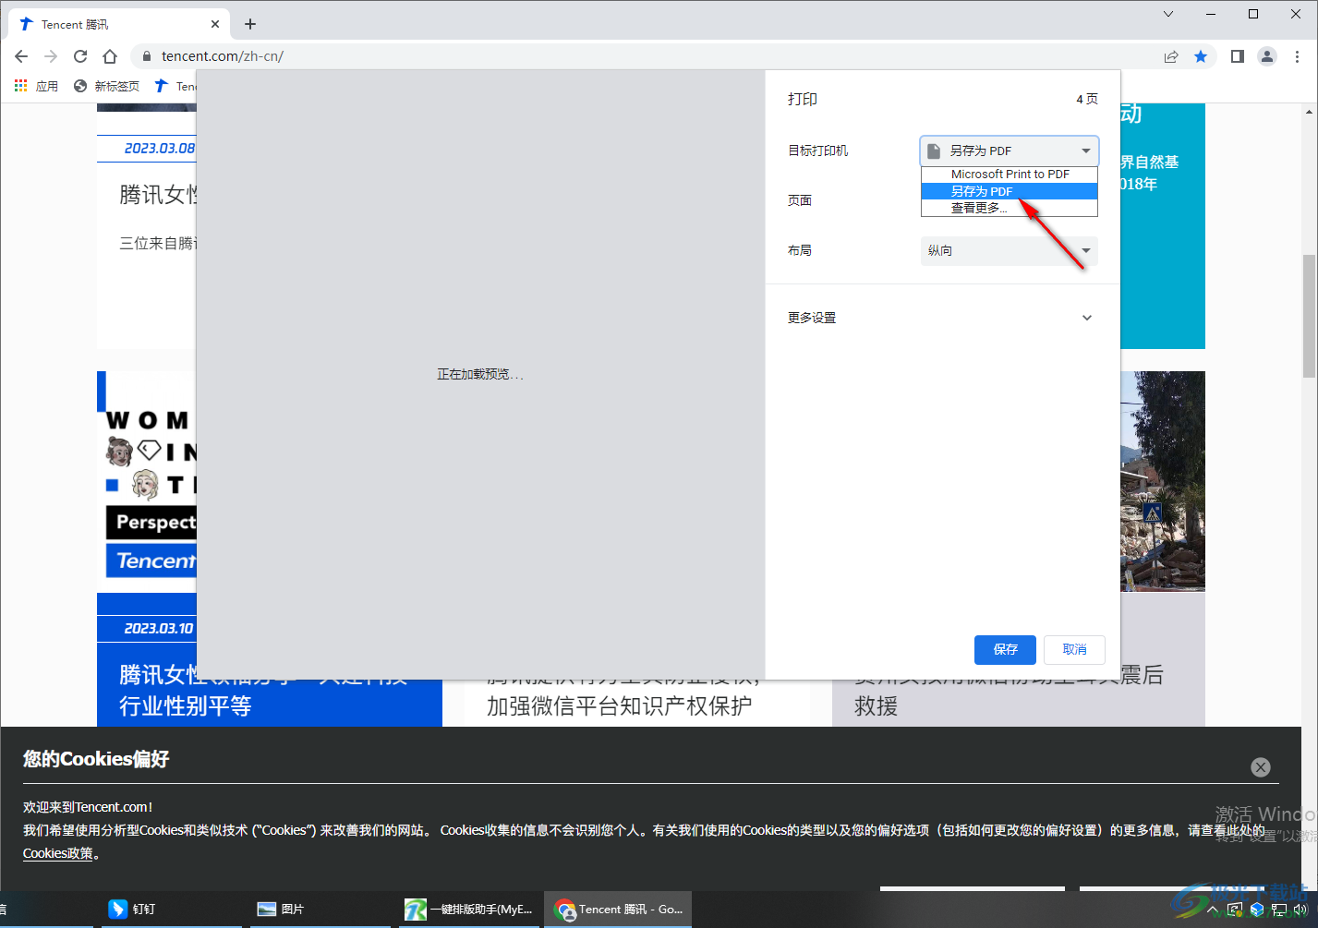Open the earthquake rubble news image
This screenshot has height=928, width=1318.
point(1163,481)
